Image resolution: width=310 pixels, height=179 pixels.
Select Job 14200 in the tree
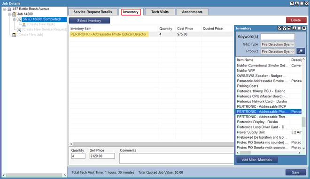[25, 14]
